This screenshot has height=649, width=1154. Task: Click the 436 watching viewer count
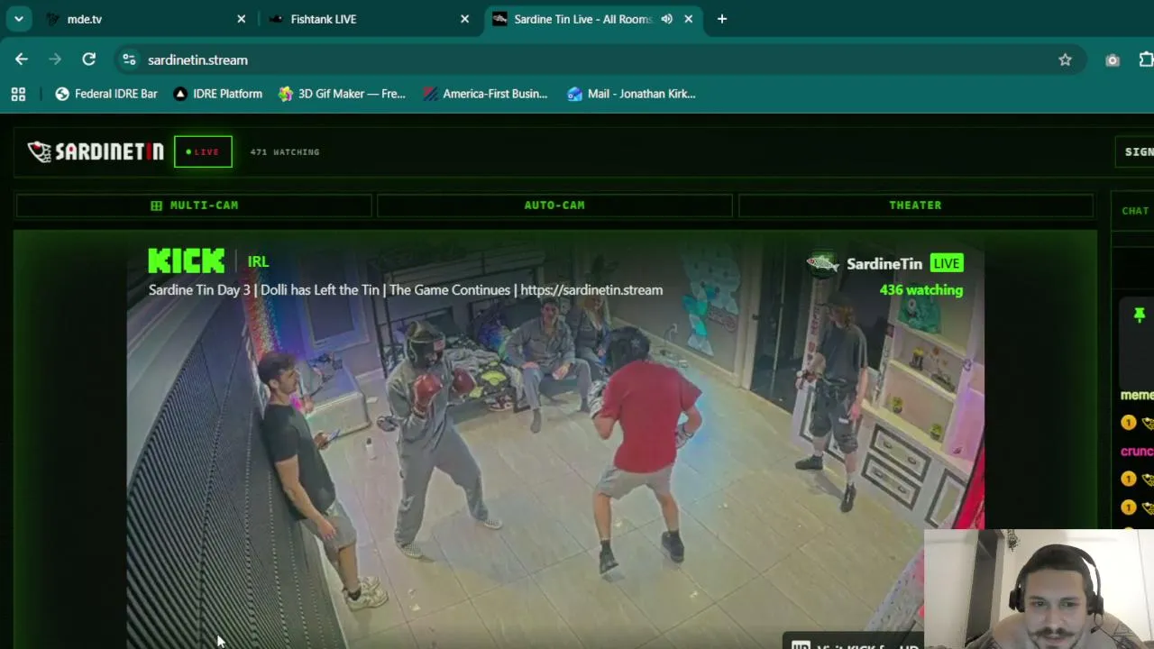(x=921, y=290)
